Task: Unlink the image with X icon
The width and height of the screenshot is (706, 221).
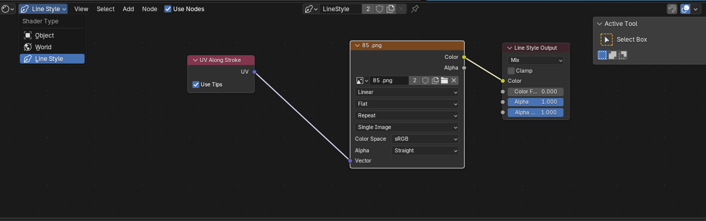Action: pyautogui.click(x=454, y=80)
